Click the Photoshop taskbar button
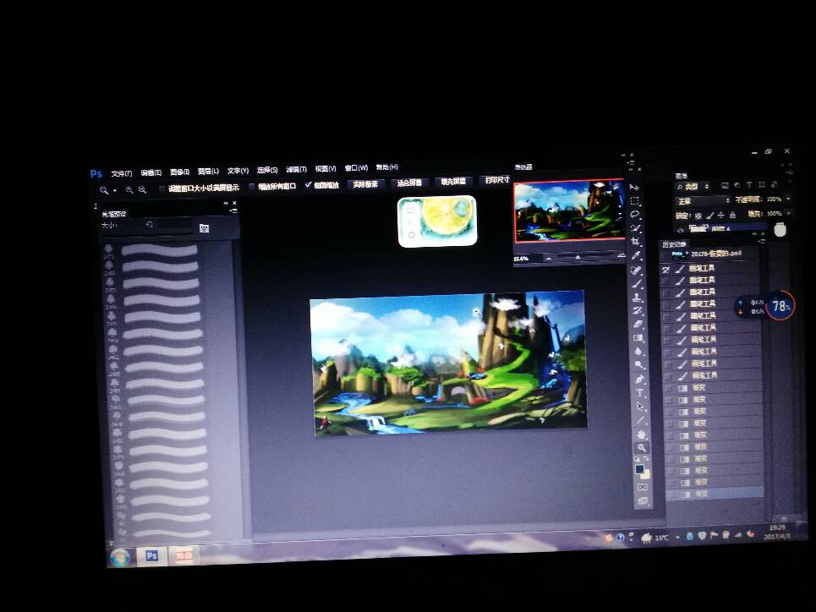The height and width of the screenshot is (612, 816). point(152,556)
